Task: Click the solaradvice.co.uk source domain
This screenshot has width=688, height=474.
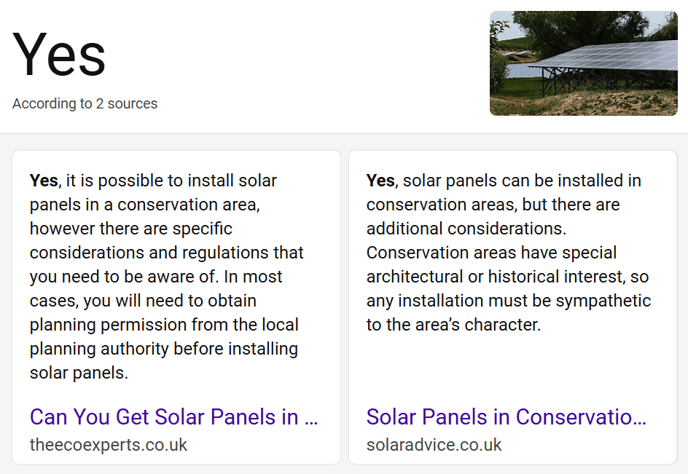Action: pyautogui.click(x=434, y=445)
